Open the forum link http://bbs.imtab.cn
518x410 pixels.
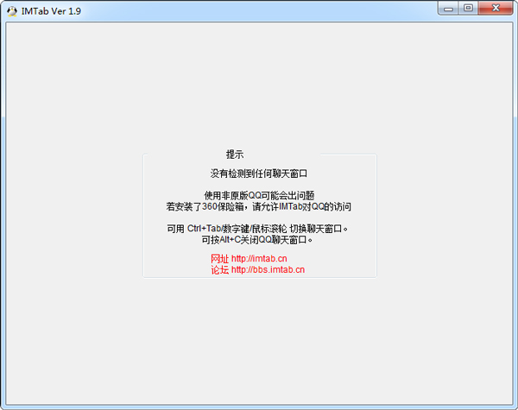(x=268, y=269)
